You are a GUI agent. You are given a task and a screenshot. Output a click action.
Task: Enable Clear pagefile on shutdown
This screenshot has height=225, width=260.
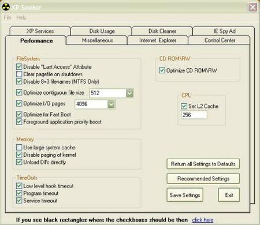coord(19,74)
